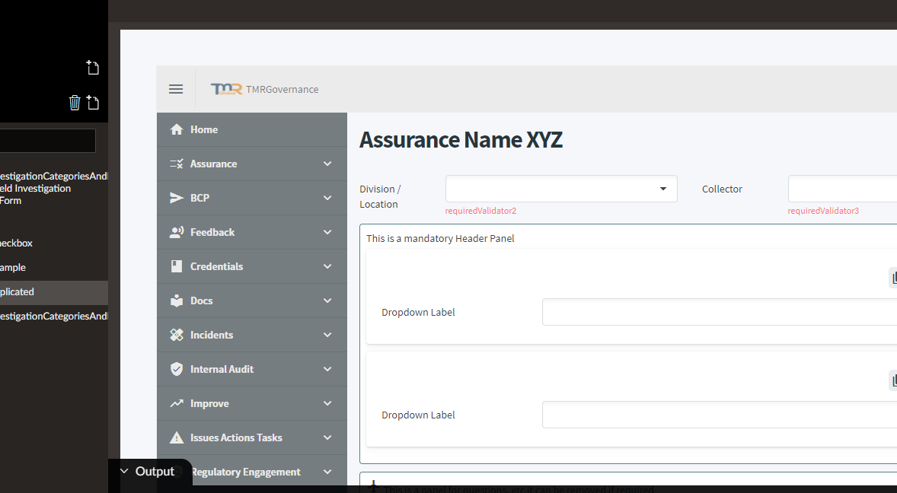Click the add-file icon beside the trash icon

click(93, 102)
